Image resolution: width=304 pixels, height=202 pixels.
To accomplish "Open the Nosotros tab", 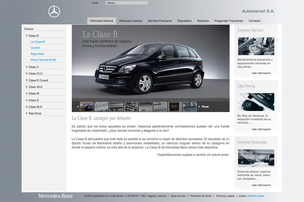I will pos(203,21).
